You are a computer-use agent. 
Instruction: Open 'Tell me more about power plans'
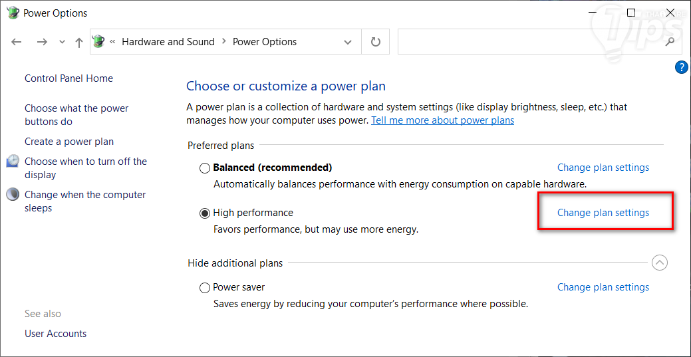[x=442, y=120]
